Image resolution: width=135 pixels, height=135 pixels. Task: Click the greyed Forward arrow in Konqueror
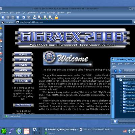pos(8,17)
